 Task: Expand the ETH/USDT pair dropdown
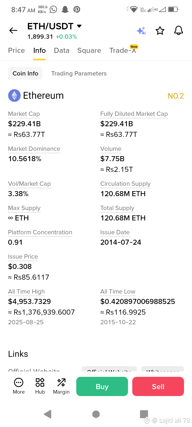(x=79, y=26)
